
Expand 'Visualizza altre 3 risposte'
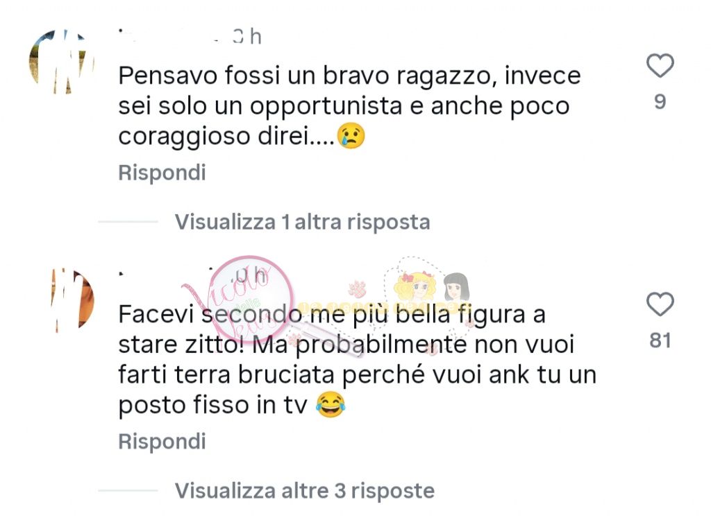click(x=305, y=491)
